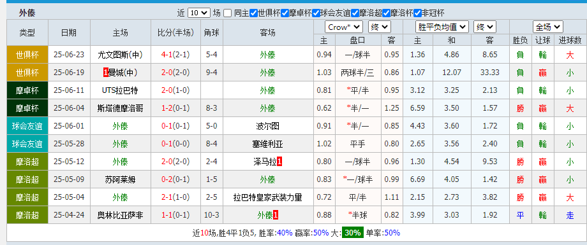The image size is (587, 245).
Task: Click the 胜率 40% summary value
Action: point(285,233)
